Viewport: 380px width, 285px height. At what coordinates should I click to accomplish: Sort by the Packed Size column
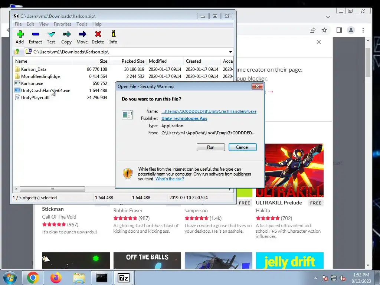point(128,61)
